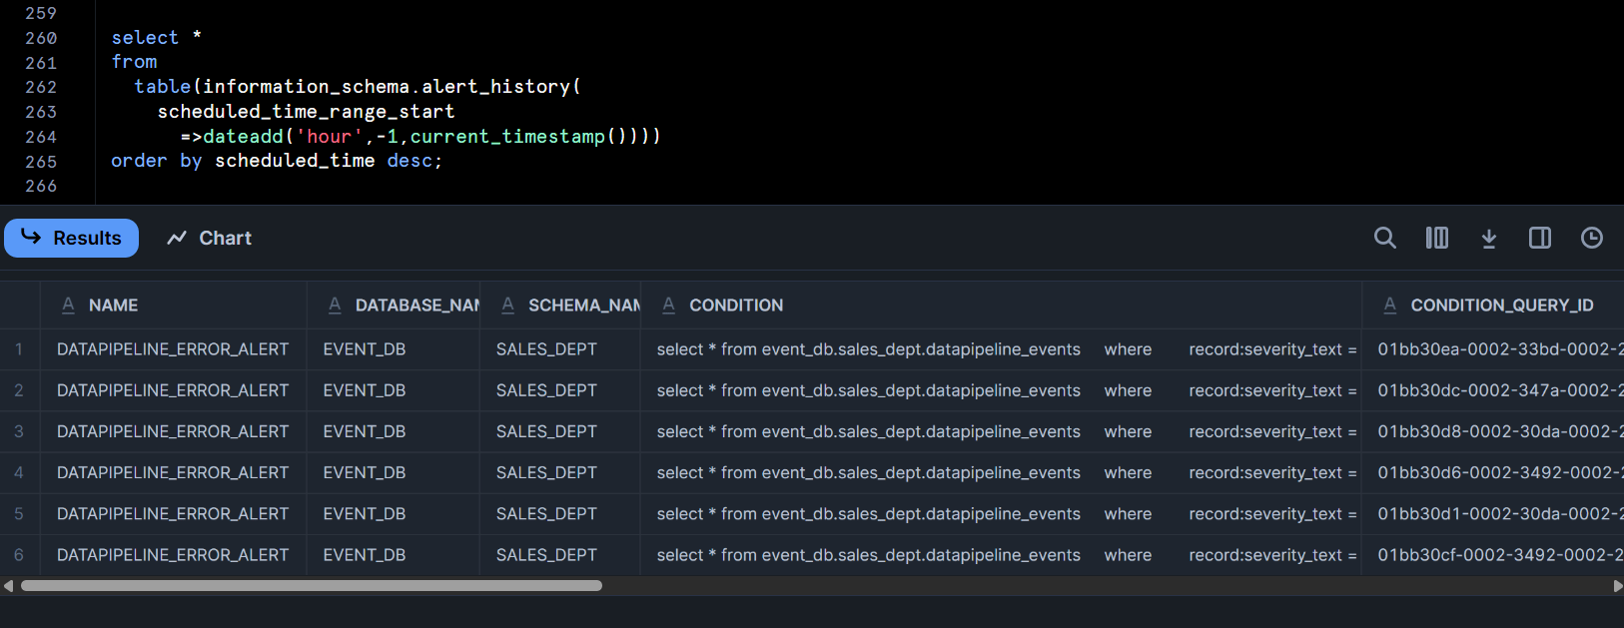1624x628 pixels.
Task: Select result row number 5
Action: [19, 513]
